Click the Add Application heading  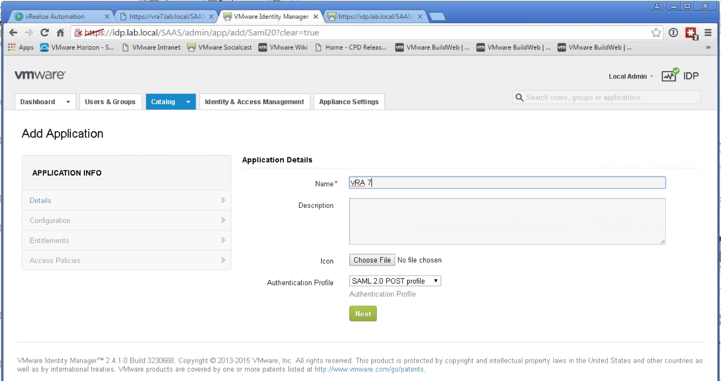[x=63, y=134]
